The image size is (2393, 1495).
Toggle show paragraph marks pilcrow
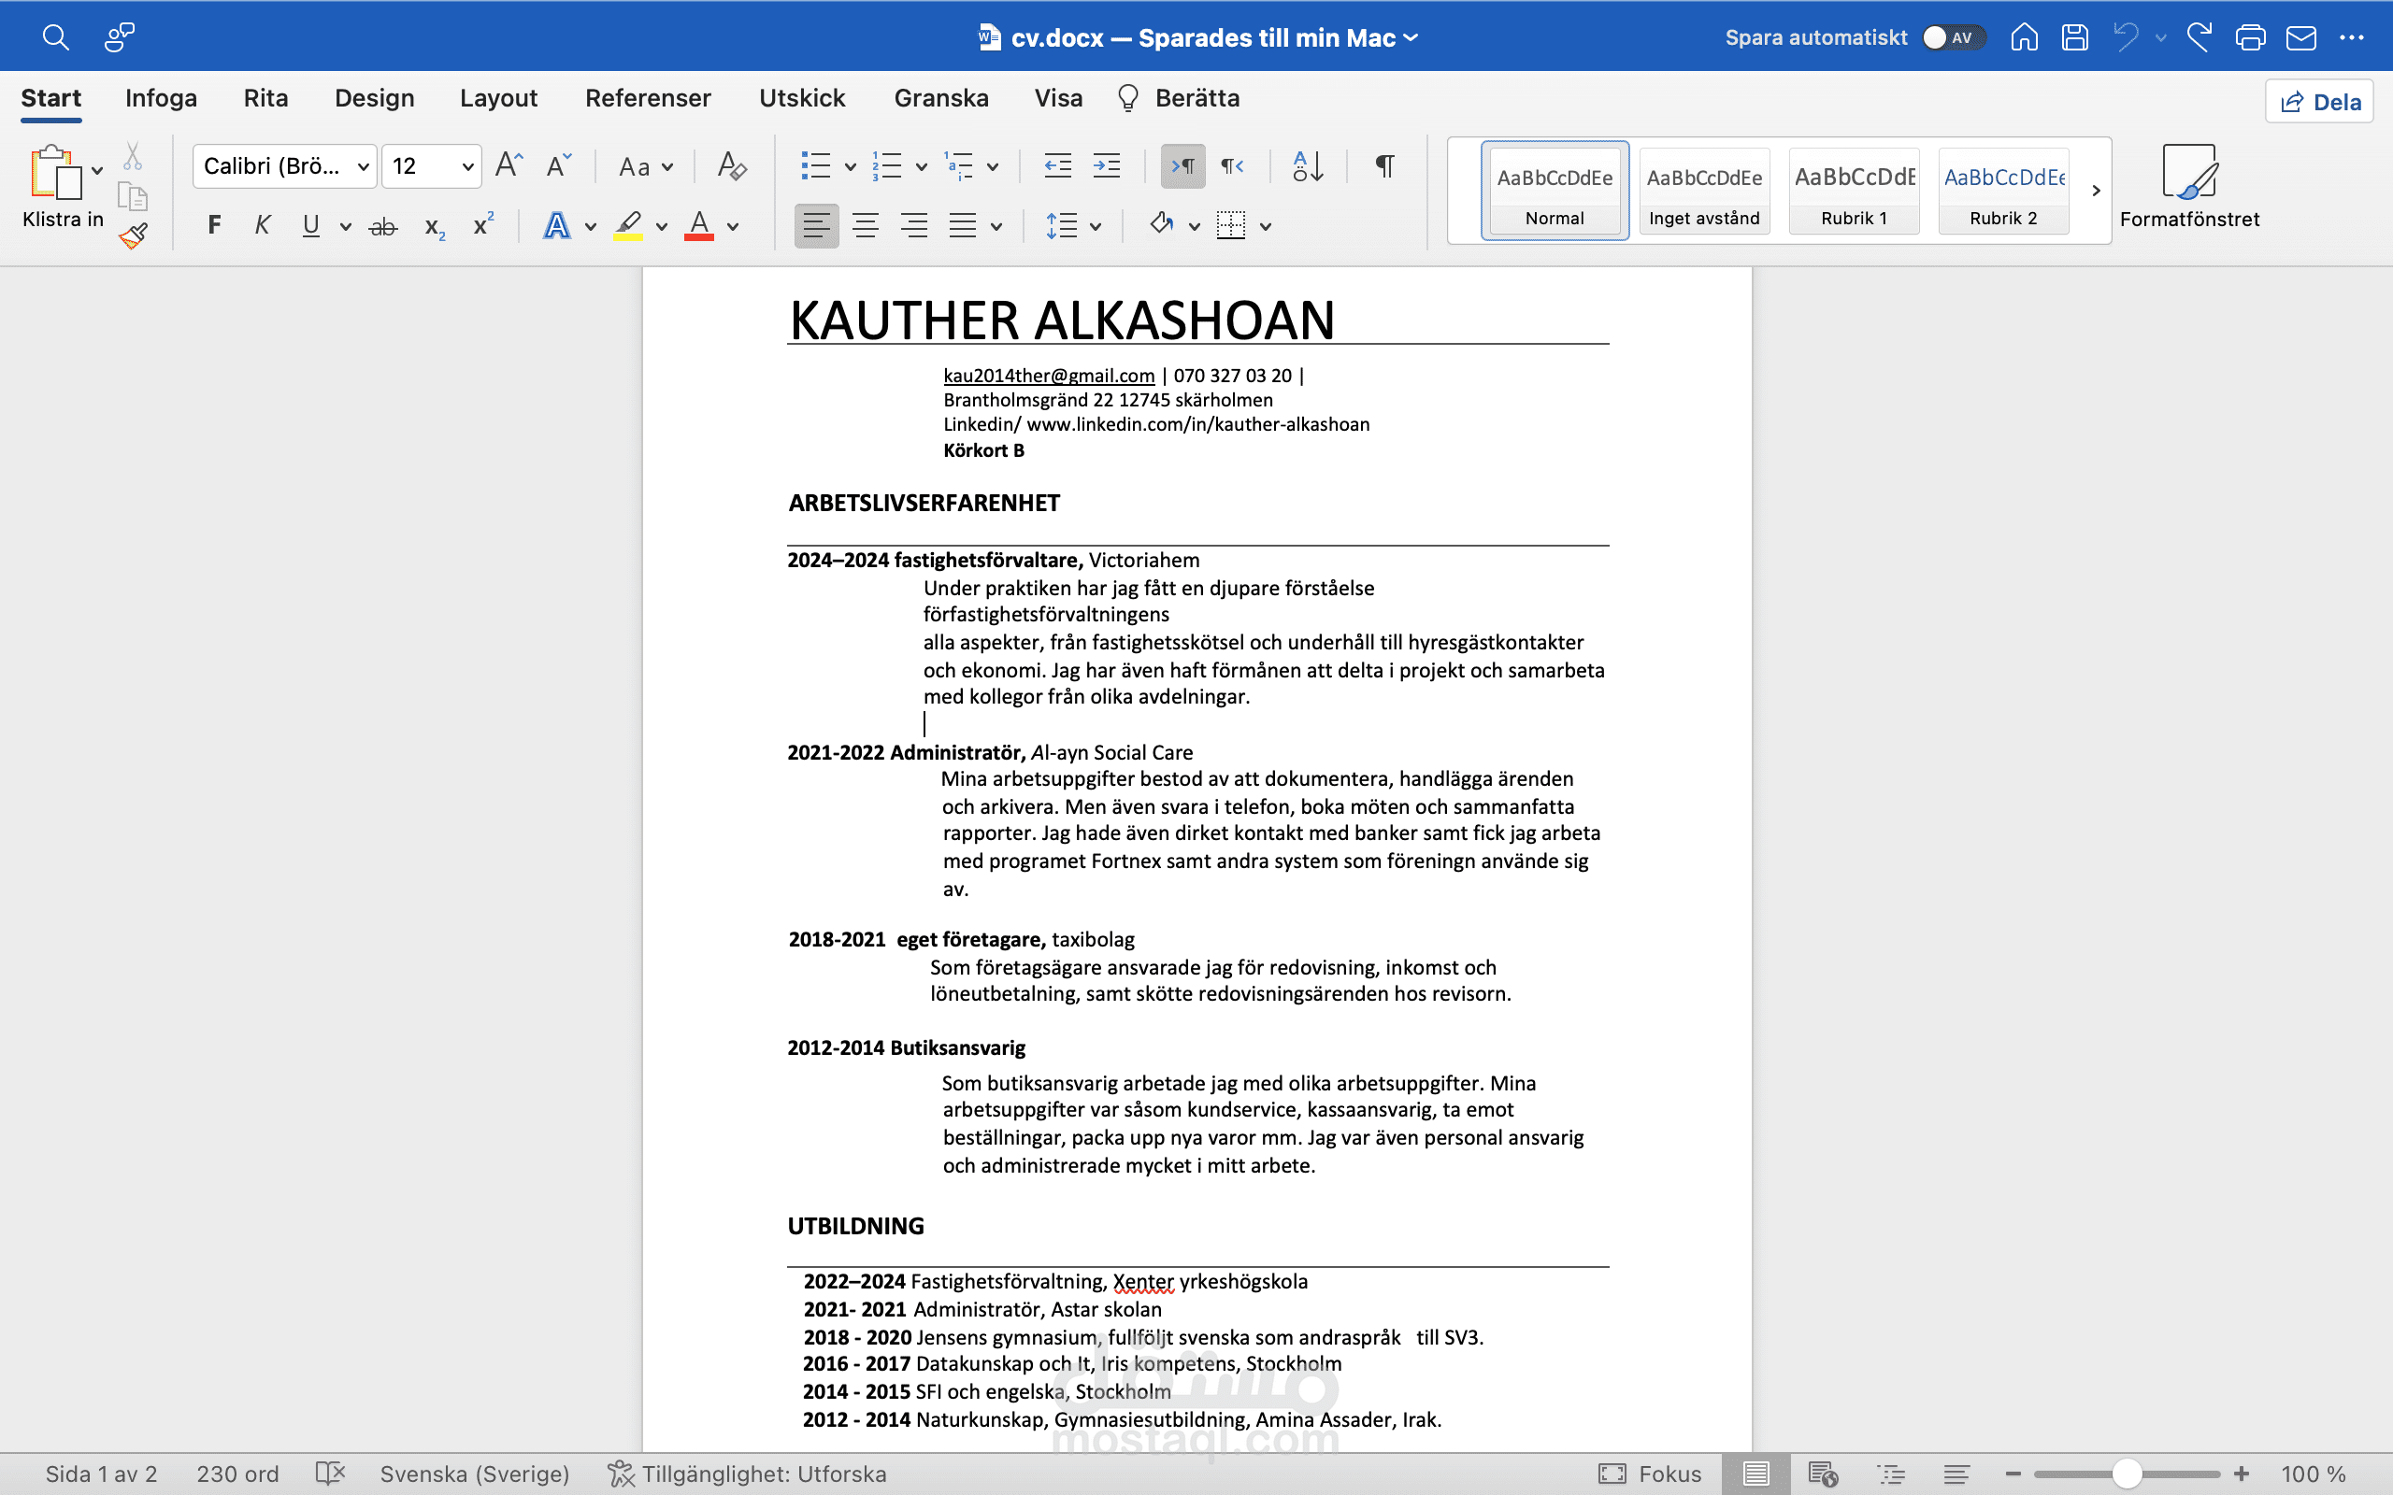tap(1384, 165)
